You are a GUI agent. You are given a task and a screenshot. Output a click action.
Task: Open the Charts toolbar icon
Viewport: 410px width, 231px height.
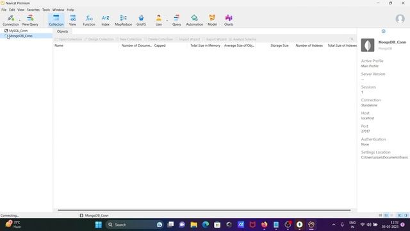229,20
